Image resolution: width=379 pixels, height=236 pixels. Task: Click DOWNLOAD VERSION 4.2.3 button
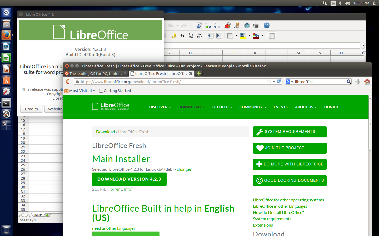tap(129, 179)
